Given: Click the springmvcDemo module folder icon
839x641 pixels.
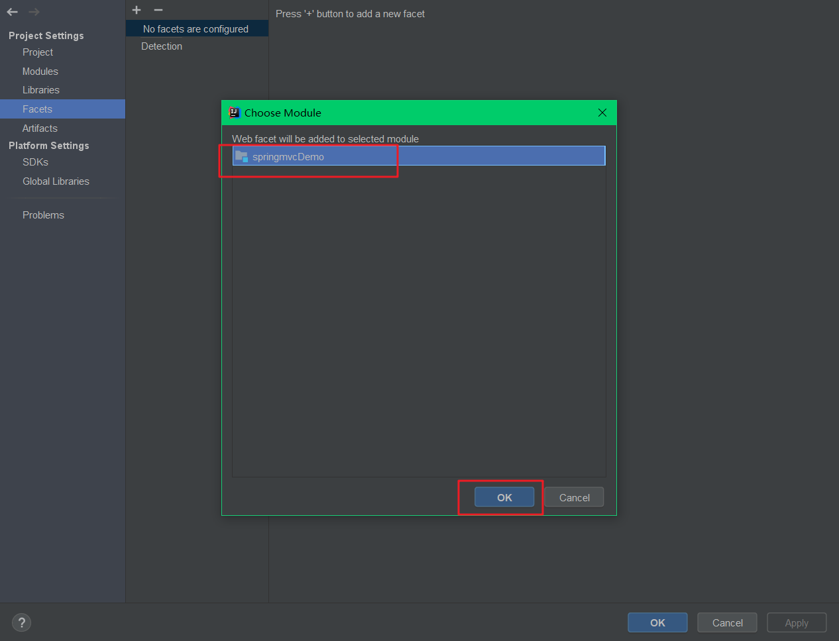Looking at the screenshot, I should pyautogui.click(x=241, y=156).
